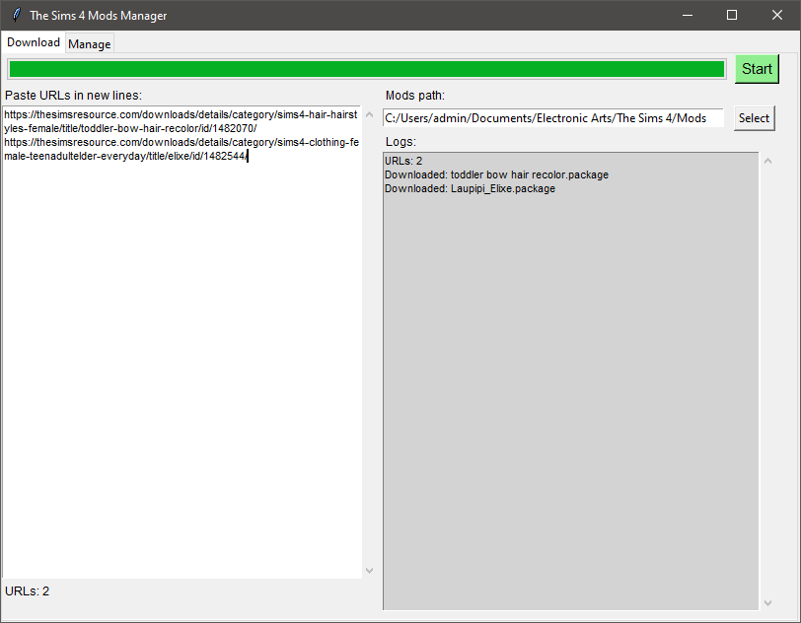Click the green Start button

[757, 69]
